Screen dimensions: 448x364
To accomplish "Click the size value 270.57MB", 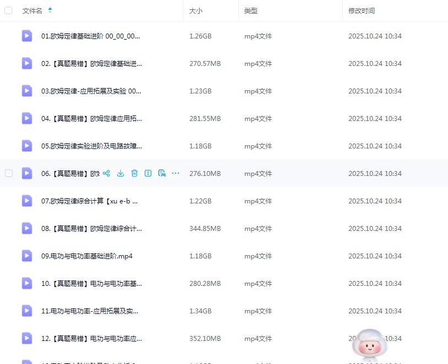I will tap(205, 64).
